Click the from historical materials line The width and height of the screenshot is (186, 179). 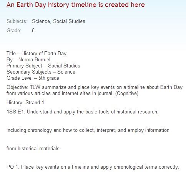[x=34, y=148]
